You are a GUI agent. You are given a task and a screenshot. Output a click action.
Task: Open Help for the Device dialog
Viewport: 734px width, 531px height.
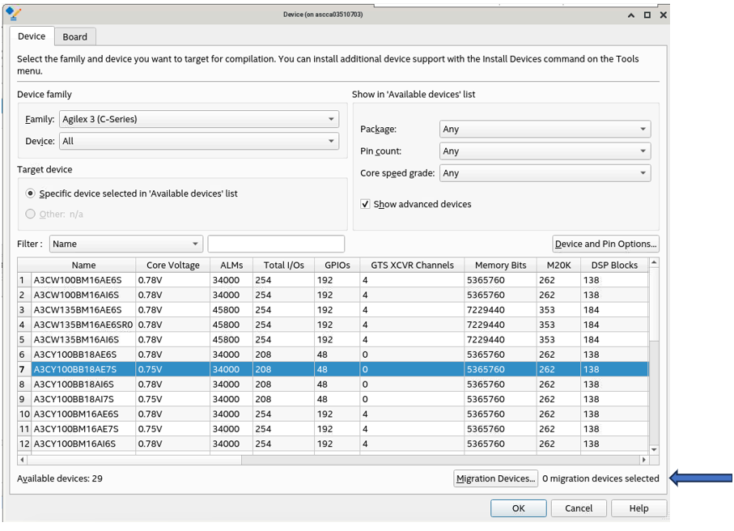pyautogui.click(x=639, y=508)
